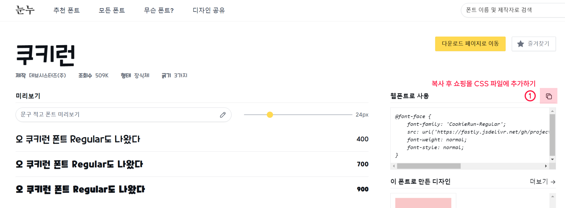Viewport: 565px width, 208px height.
Task: Click the code box scroll-down arrow
Action: (x=552, y=159)
